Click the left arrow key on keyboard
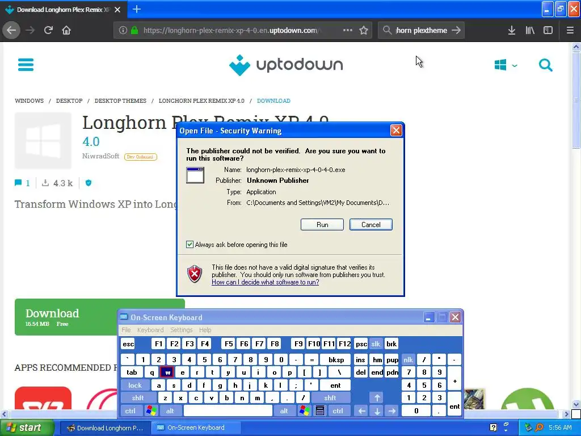The height and width of the screenshot is (436, 581). [x=362, y=411]
